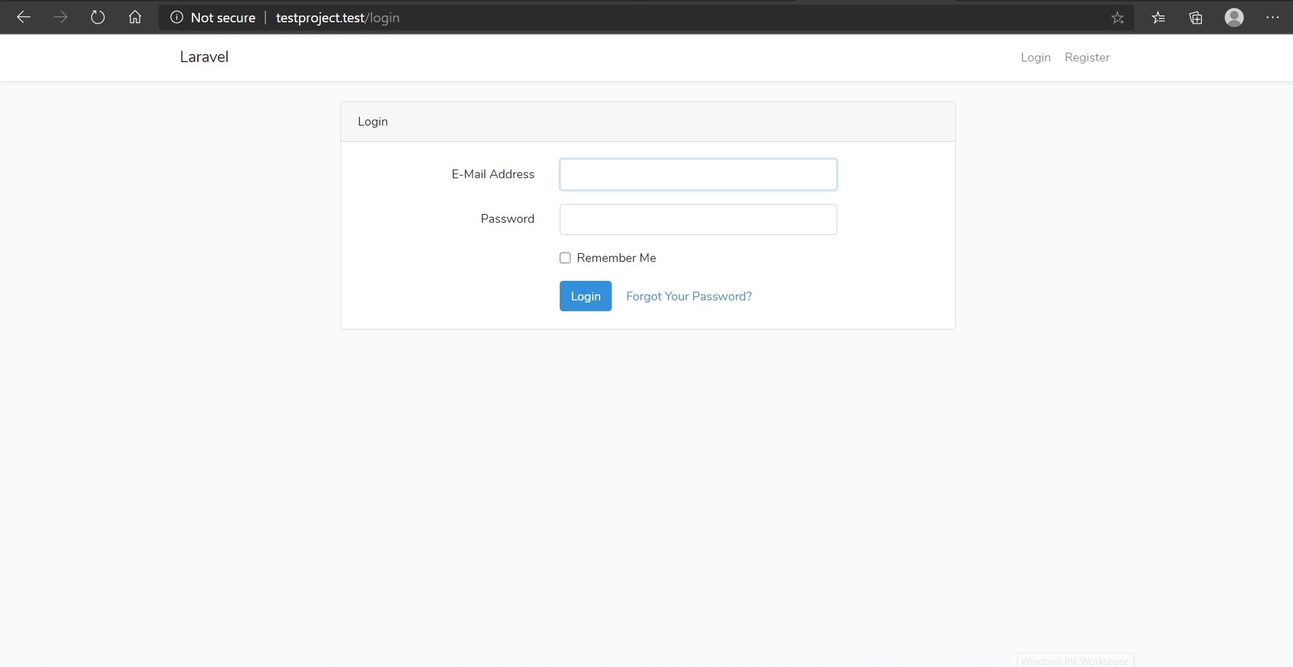Click the Not secure site info icon

coord(177,18)
